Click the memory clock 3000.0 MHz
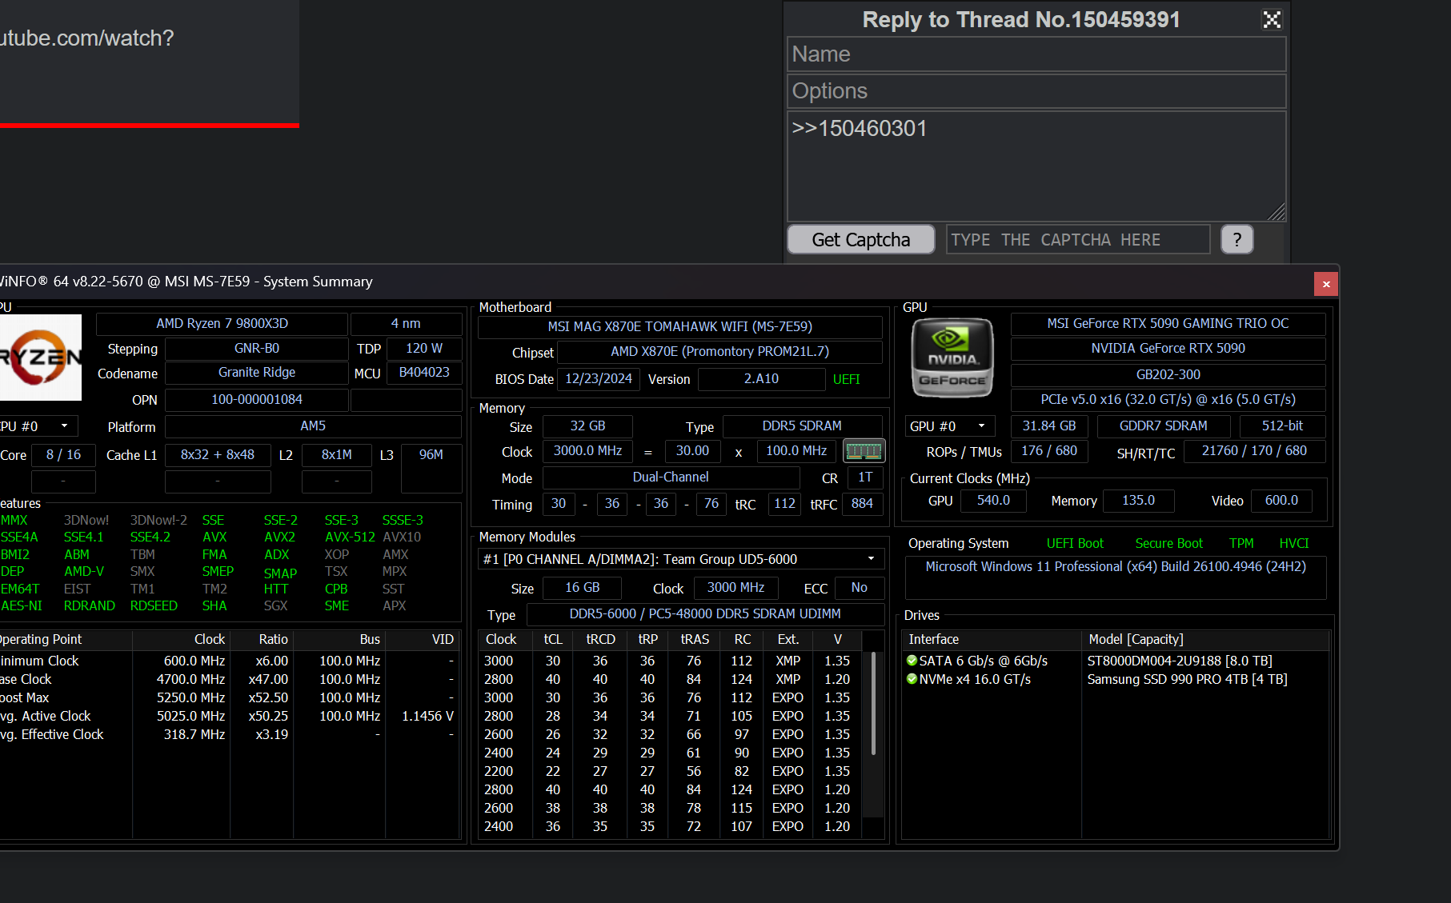The width and height of the screenshot is (1451, 903). [x=588, y=451]
